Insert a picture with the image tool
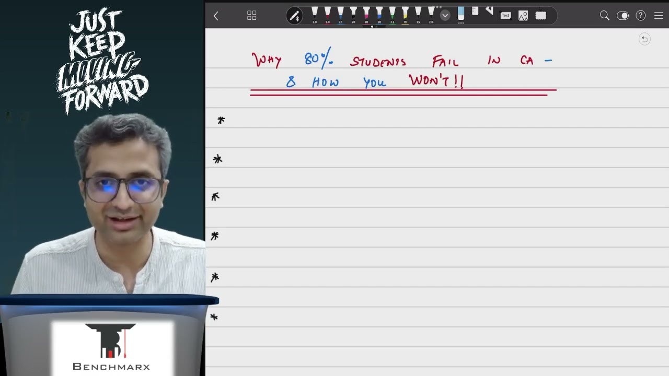Screen dimensions: 669x376 coord(523,16)
